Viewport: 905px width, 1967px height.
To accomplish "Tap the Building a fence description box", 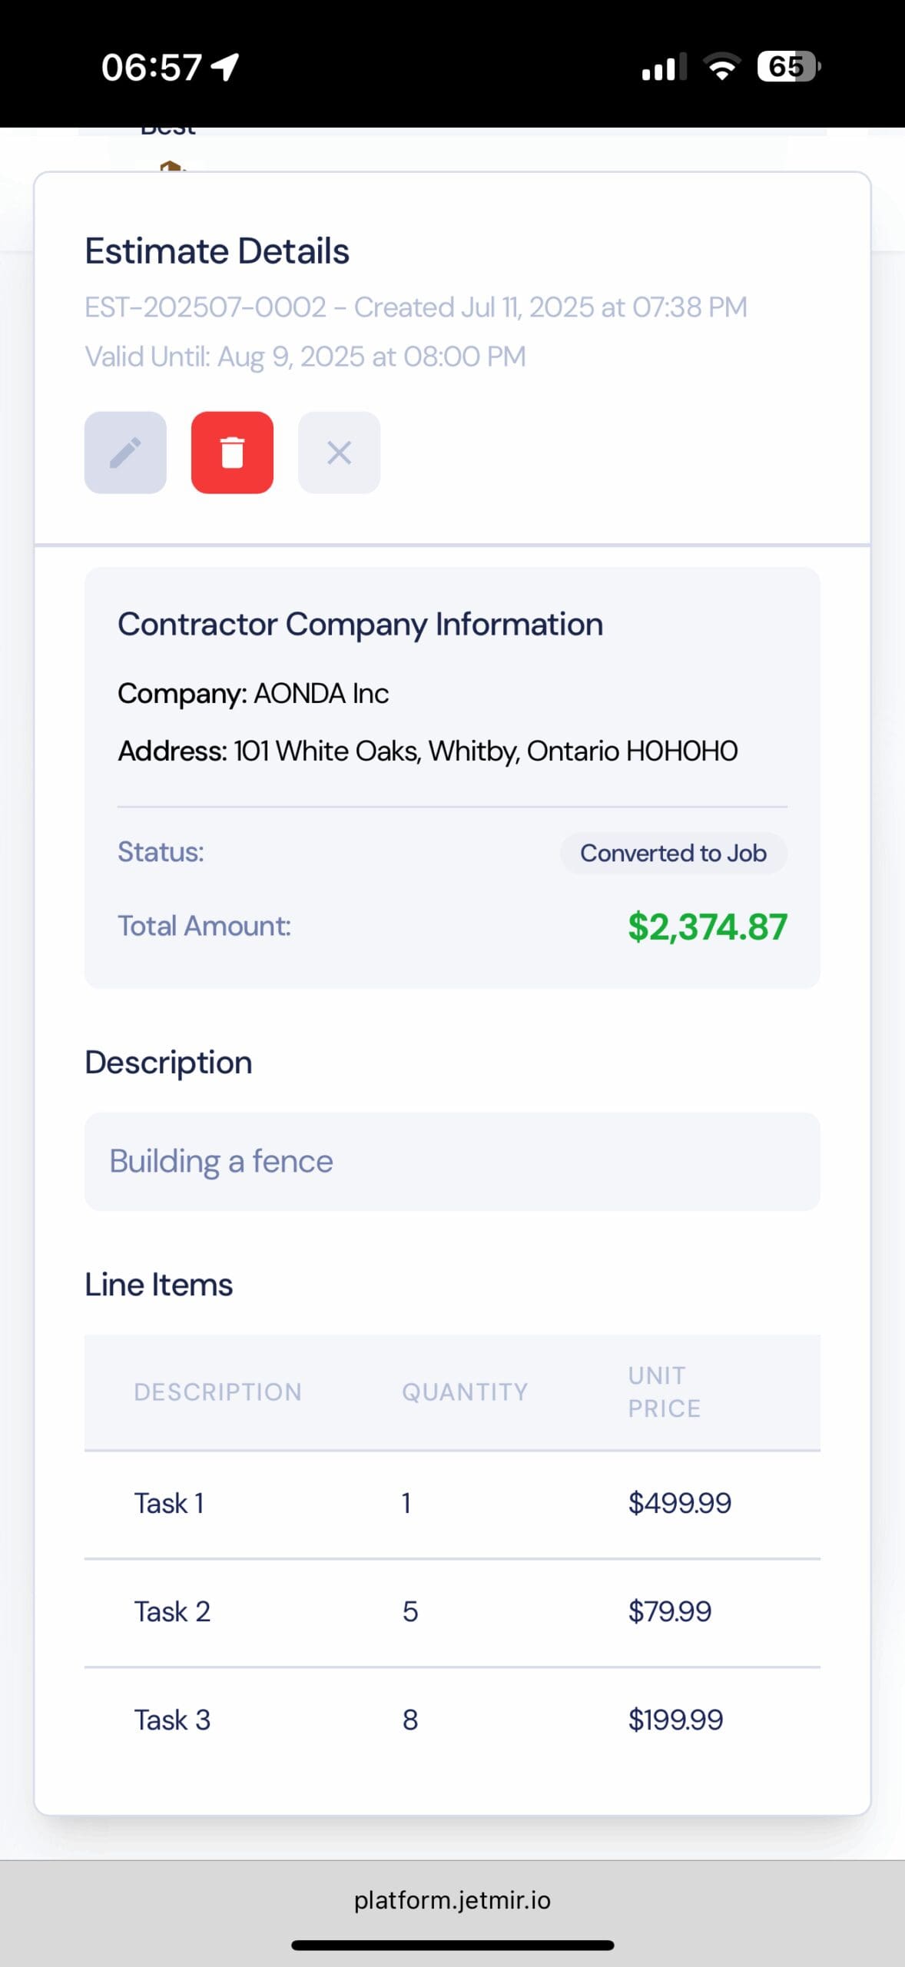I will (x=452, y=1161).
